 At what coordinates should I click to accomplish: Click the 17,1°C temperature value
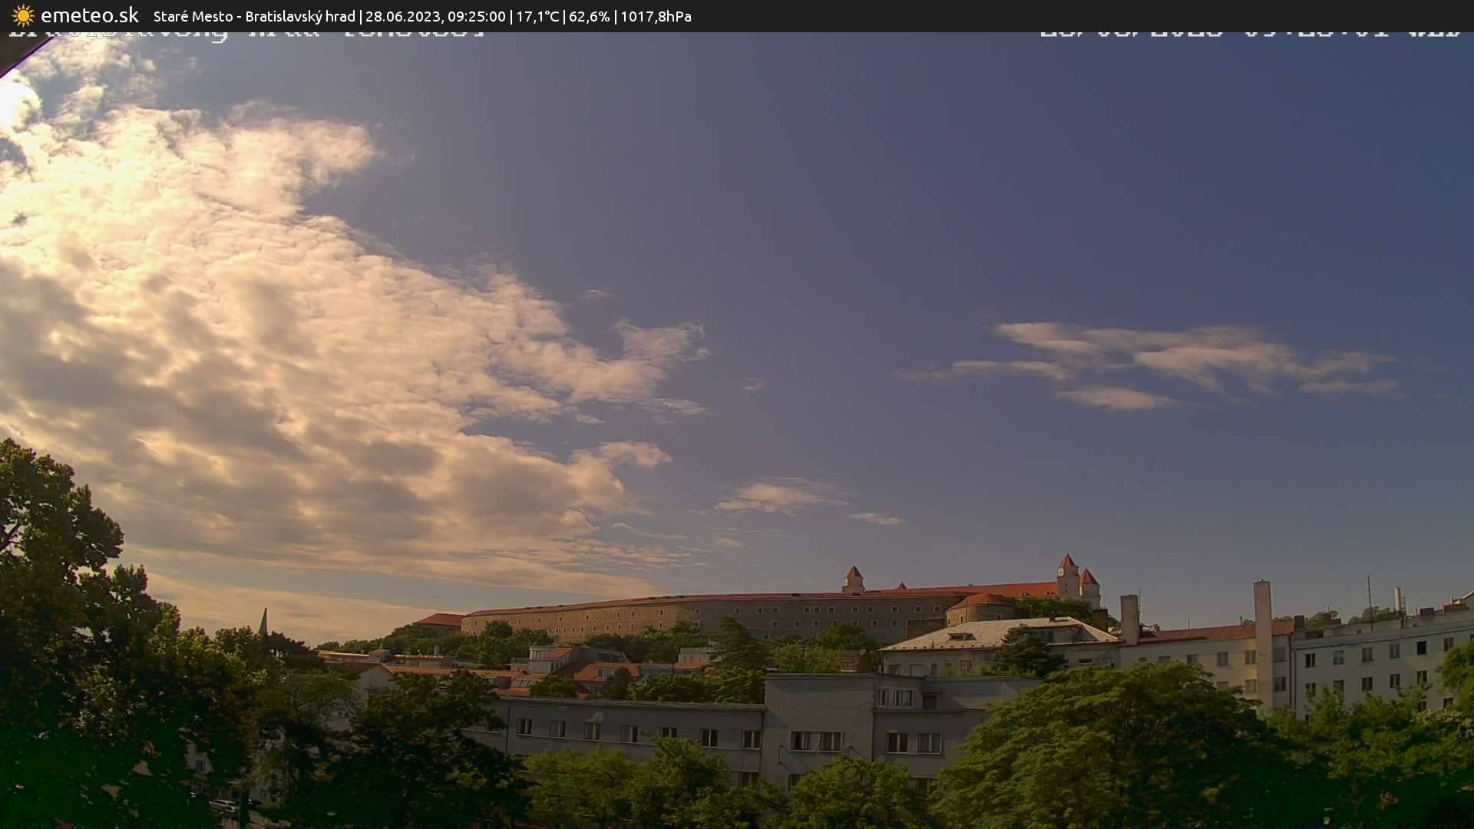(537, 15)
